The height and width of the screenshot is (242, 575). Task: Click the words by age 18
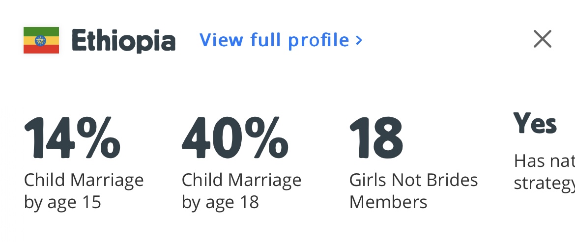220,202
